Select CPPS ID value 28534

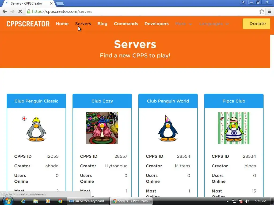249,156
